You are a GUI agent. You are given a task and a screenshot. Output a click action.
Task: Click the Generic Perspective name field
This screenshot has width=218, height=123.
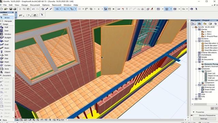(207, 115)
